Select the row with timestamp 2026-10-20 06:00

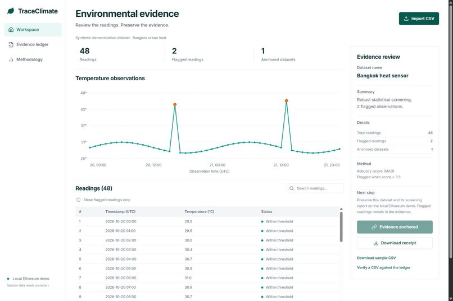pos(207,278)
